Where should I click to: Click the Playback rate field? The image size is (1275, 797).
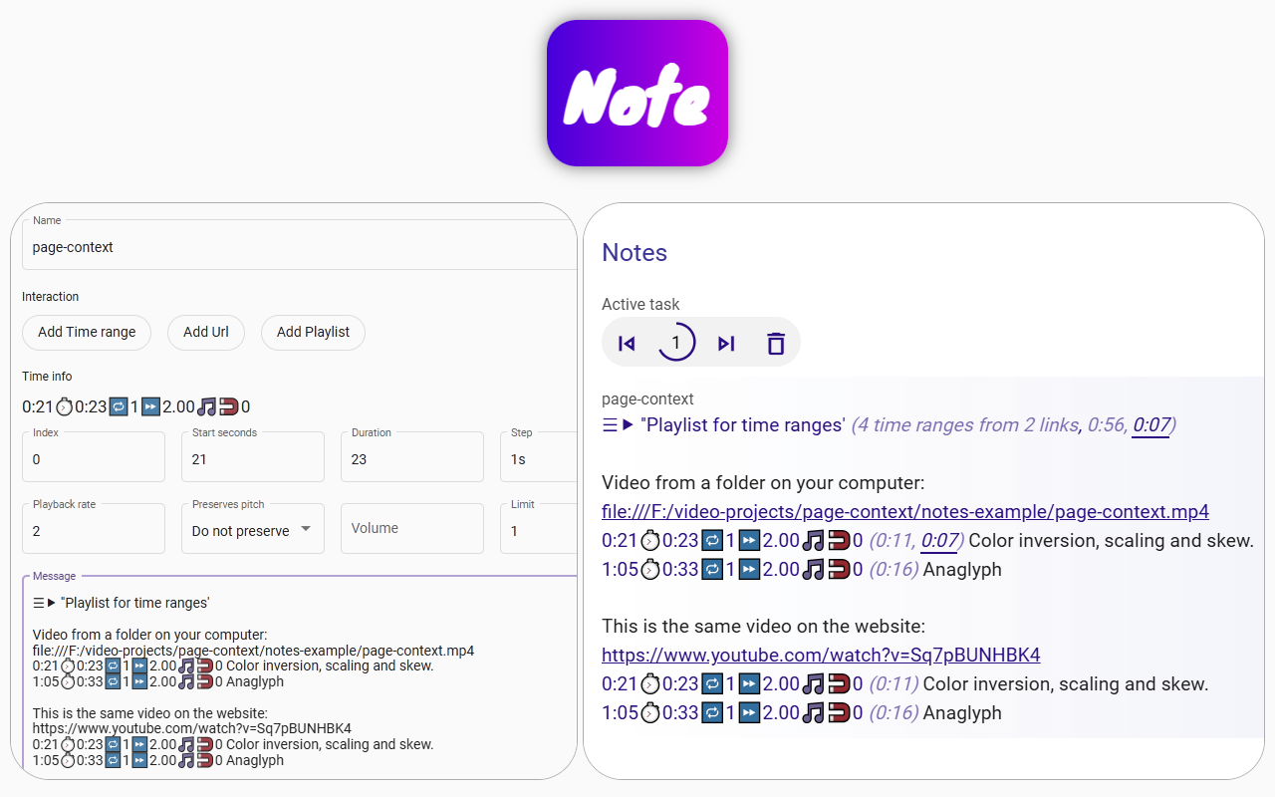tap(94, 530)
